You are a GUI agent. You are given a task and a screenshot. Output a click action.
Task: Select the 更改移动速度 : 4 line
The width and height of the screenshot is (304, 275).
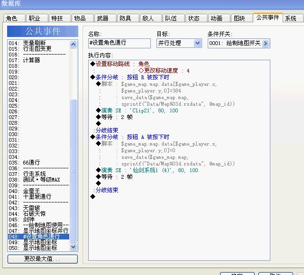pyautogui.click(x=164, y=71)
